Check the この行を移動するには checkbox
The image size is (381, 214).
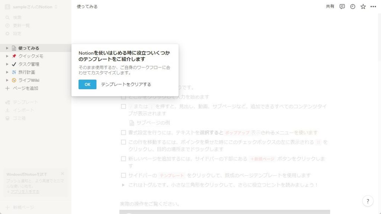pyautogui.click(x=124, y=142)
